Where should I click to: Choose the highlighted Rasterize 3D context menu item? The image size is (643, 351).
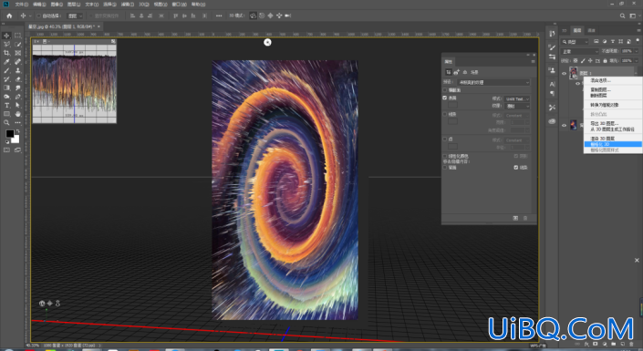click(x=613, y=144)
